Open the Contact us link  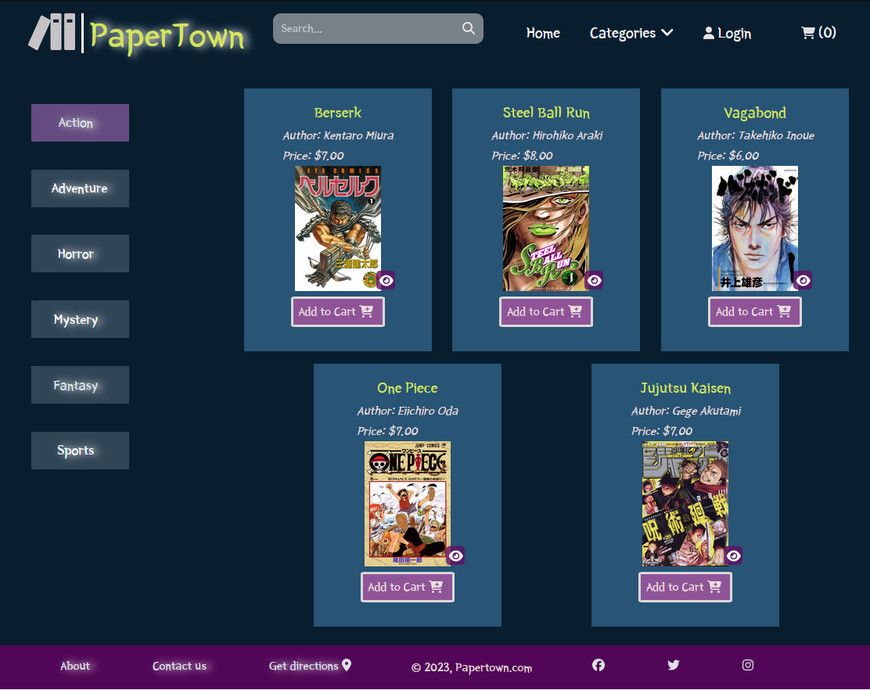179,666
